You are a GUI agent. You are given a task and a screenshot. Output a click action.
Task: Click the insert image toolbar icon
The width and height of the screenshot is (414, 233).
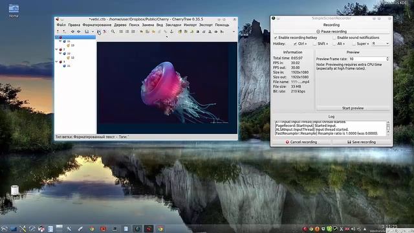click(141, 32)
